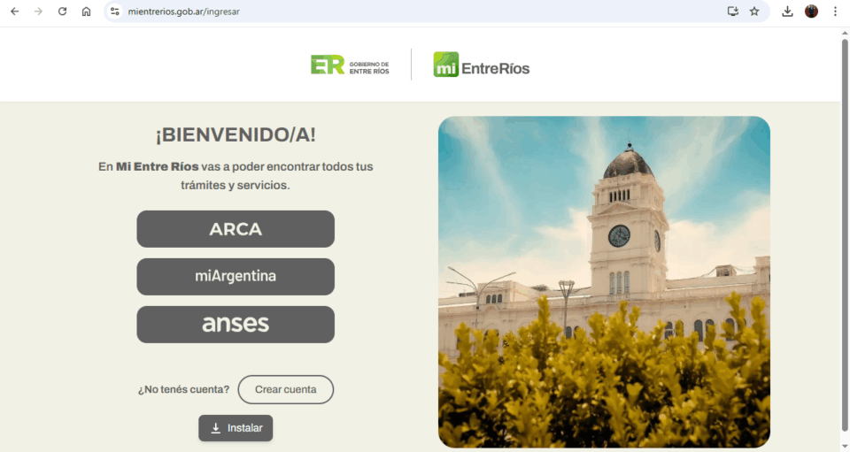Open site information icon in address bar
The height and width of the screenshot is (452, 850).
[x=114, y=11]
